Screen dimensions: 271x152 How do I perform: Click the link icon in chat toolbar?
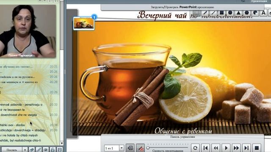pos(39,149)
